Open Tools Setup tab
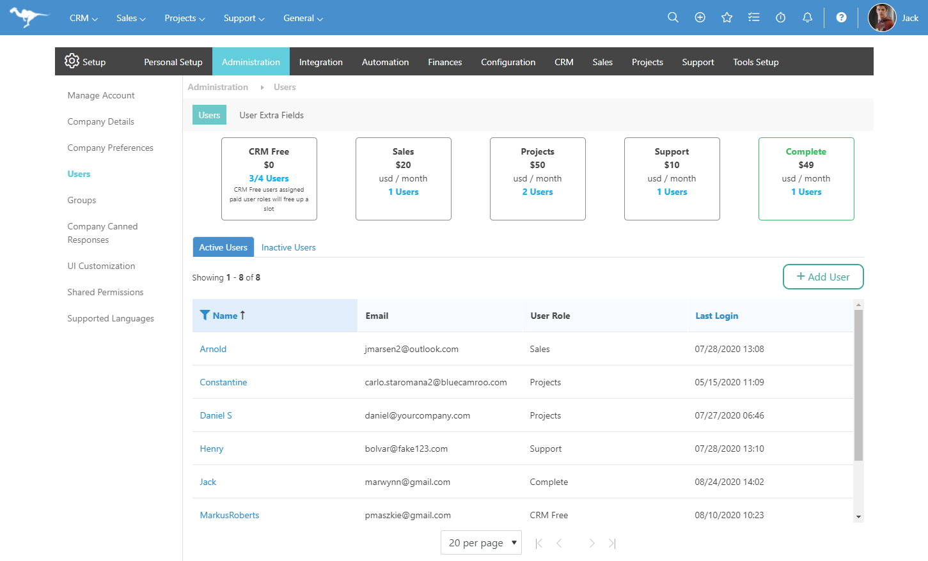 pos(756,62)
